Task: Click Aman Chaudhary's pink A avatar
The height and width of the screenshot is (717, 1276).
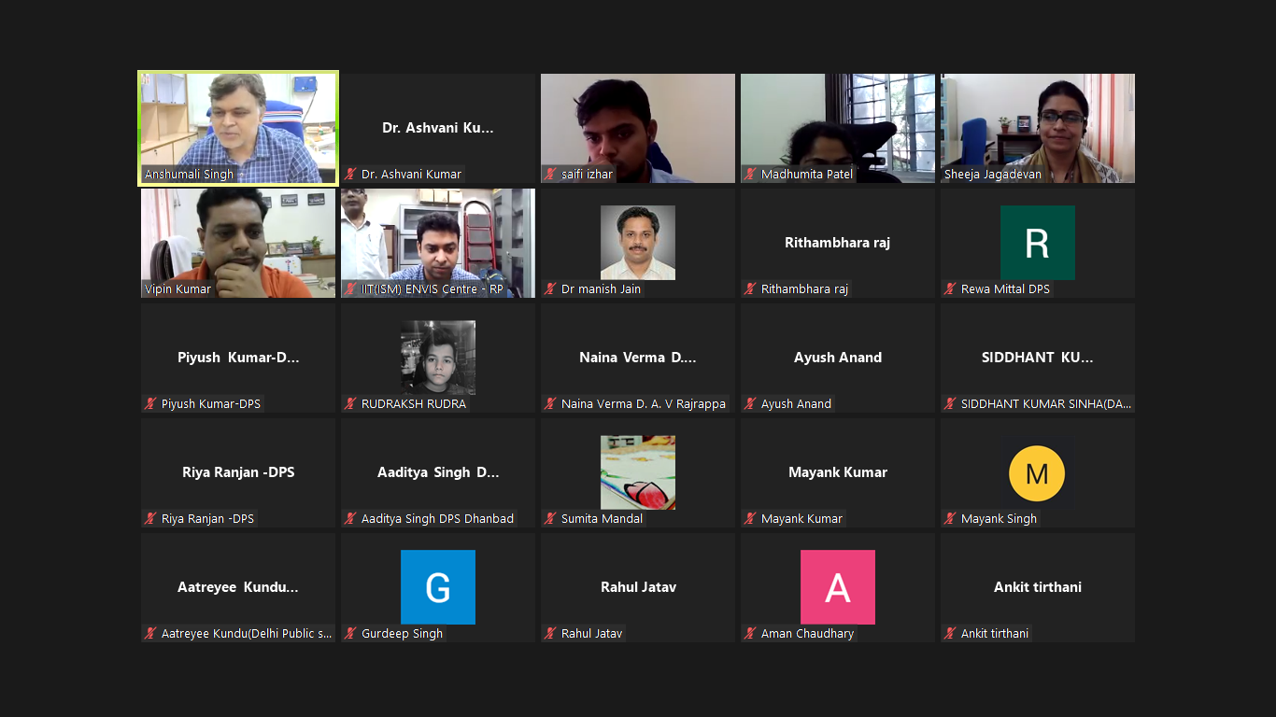Action: pyautogui.click(x=838, y=587)
